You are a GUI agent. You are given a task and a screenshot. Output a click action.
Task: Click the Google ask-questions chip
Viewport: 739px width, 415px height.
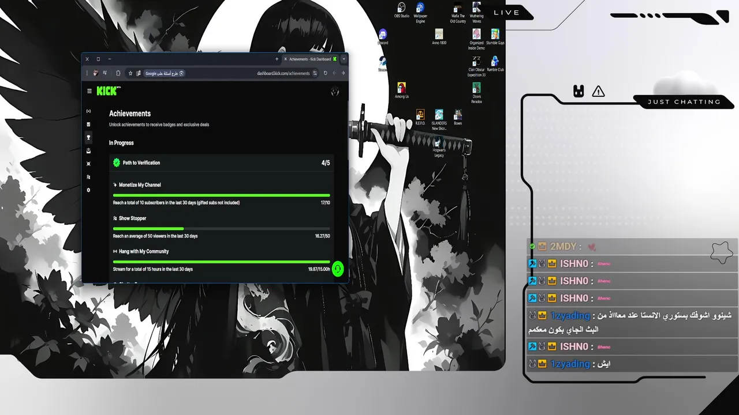(165, 73)
